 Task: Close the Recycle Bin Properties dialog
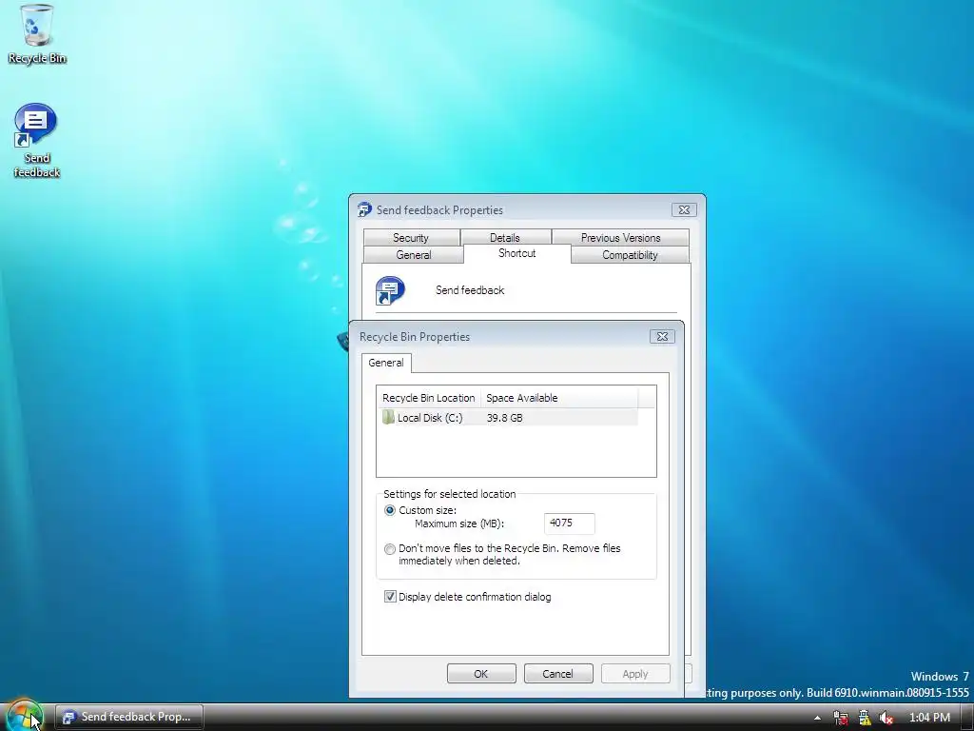pyautogui.click(x=662, y=336)
